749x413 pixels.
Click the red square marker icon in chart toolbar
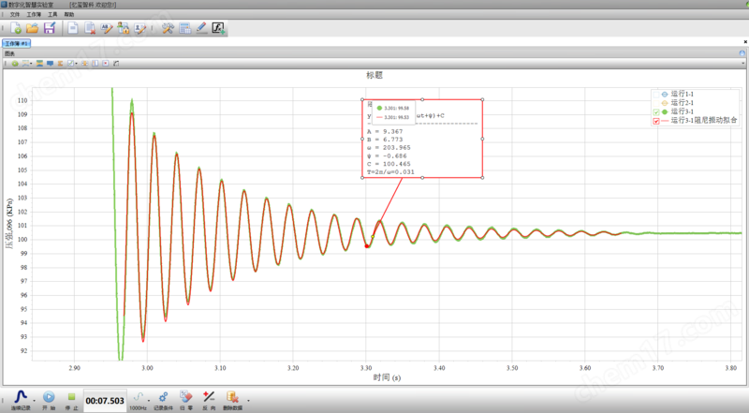pos(106,63)
